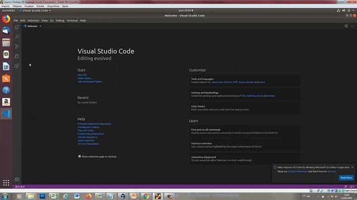This screenshot has width=357, height=200.
Task: Expand the Visual Studio Code app menu
Action: point(35,11)
